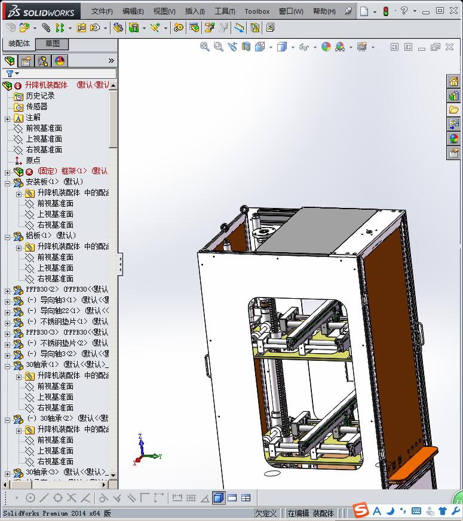Switch to the PropertyManager panel tab
The height and width of the screenshot is (521, 463).
[x=26, y=61]
